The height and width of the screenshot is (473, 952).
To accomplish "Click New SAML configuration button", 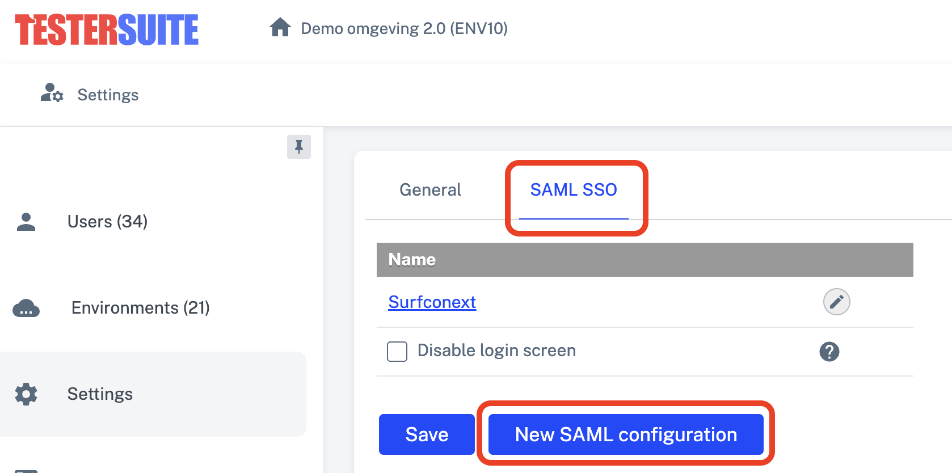I will (x=626, y=434).
